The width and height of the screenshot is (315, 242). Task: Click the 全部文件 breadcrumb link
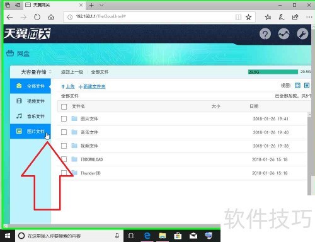[x=100, y=72]
